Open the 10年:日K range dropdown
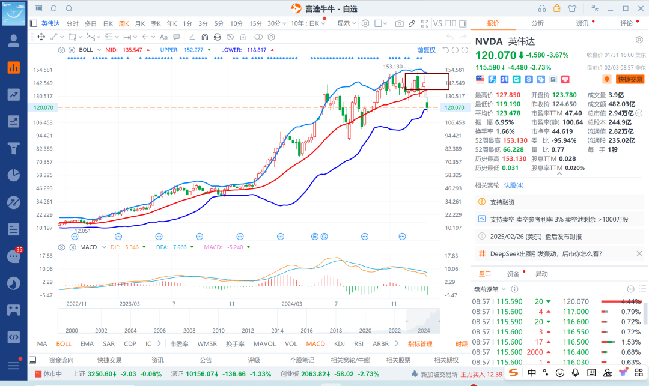The image size is (649, 386). [308, 23]
